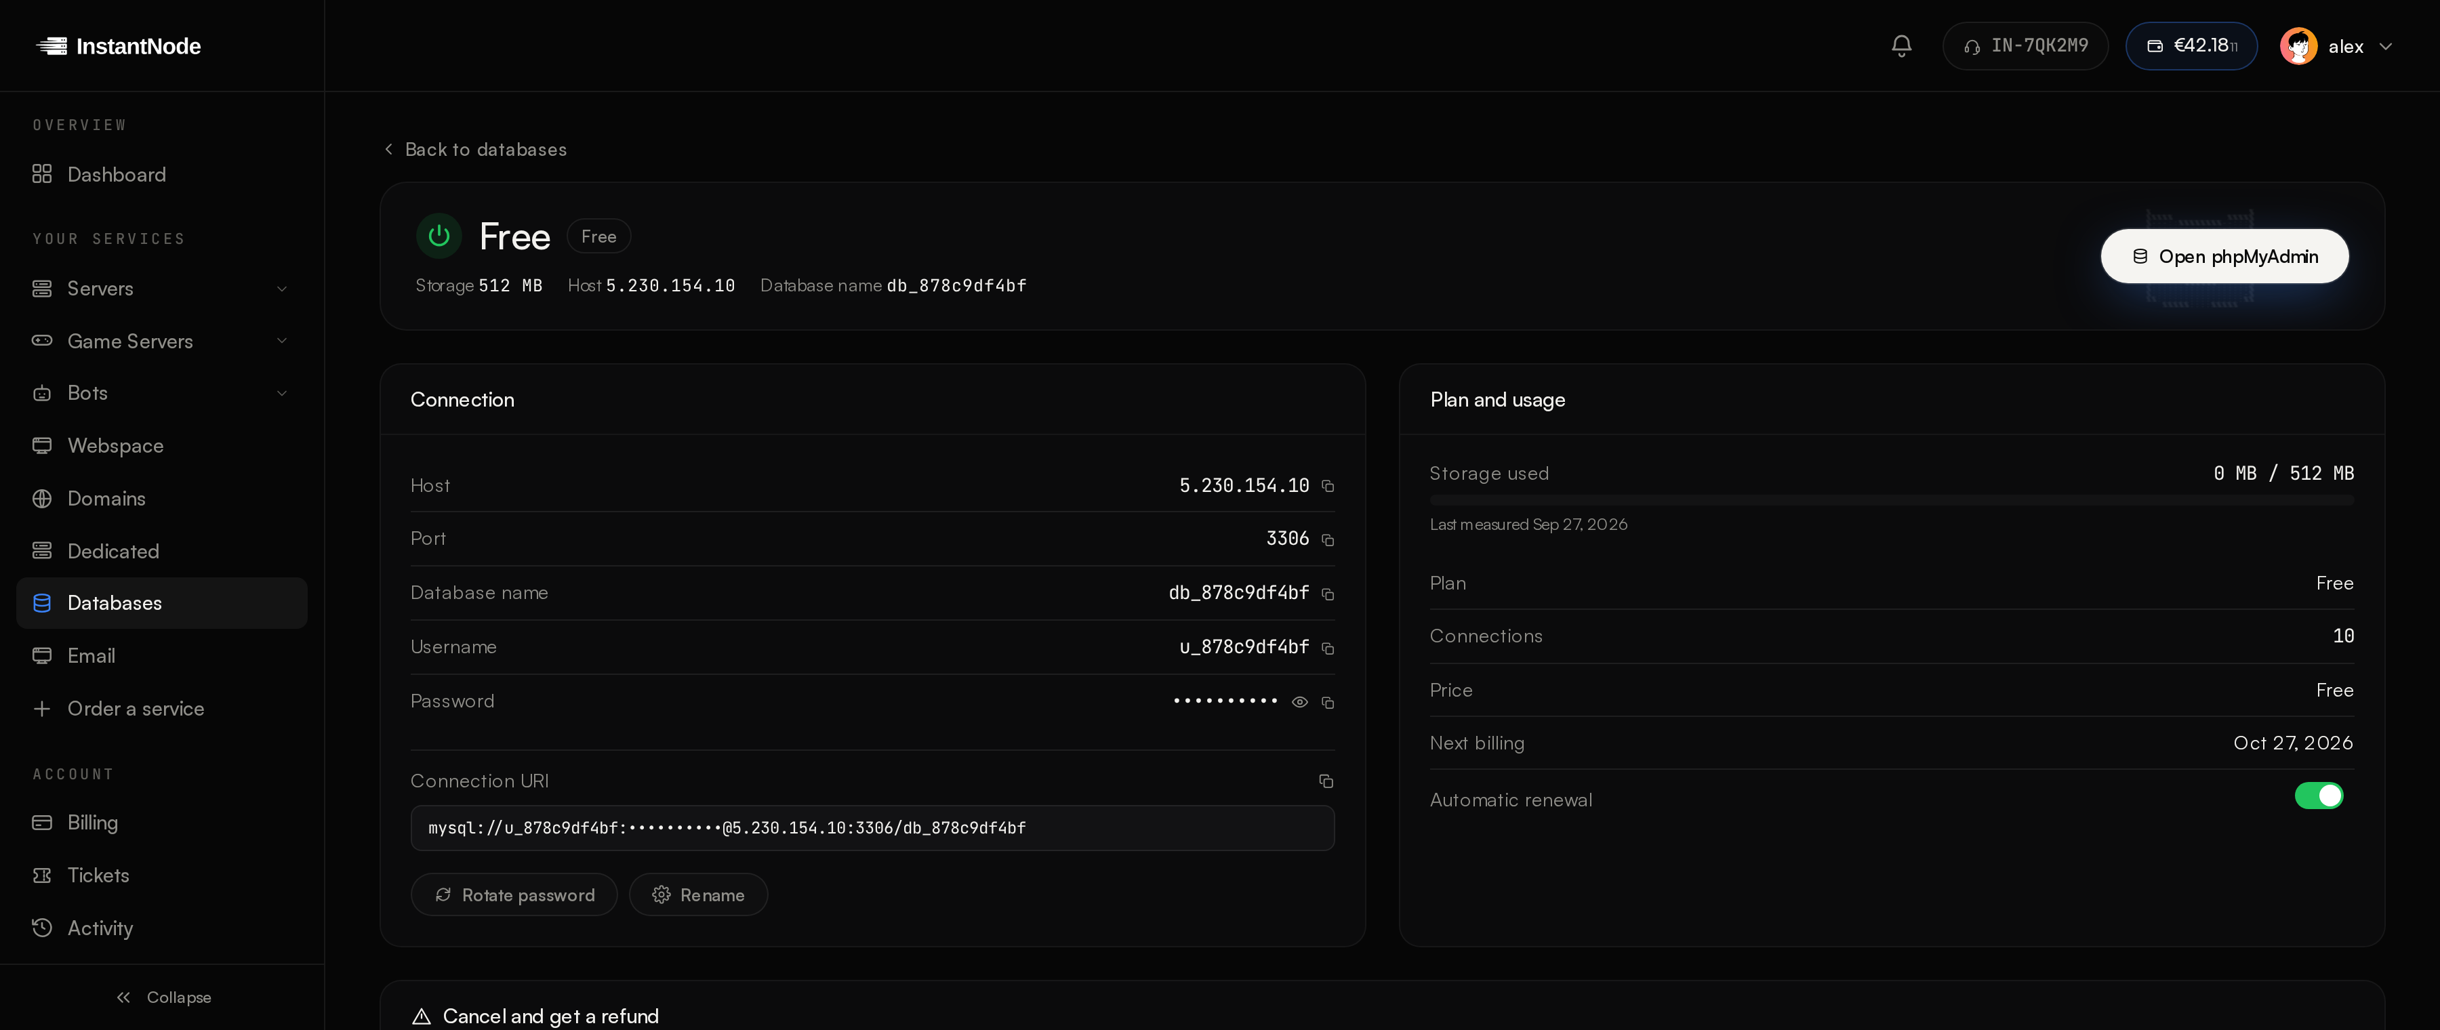Screen dimensions: 2440x1030
Task: Click the Last measured Sep 27, 2026 text
Action: coord(1528,524)
